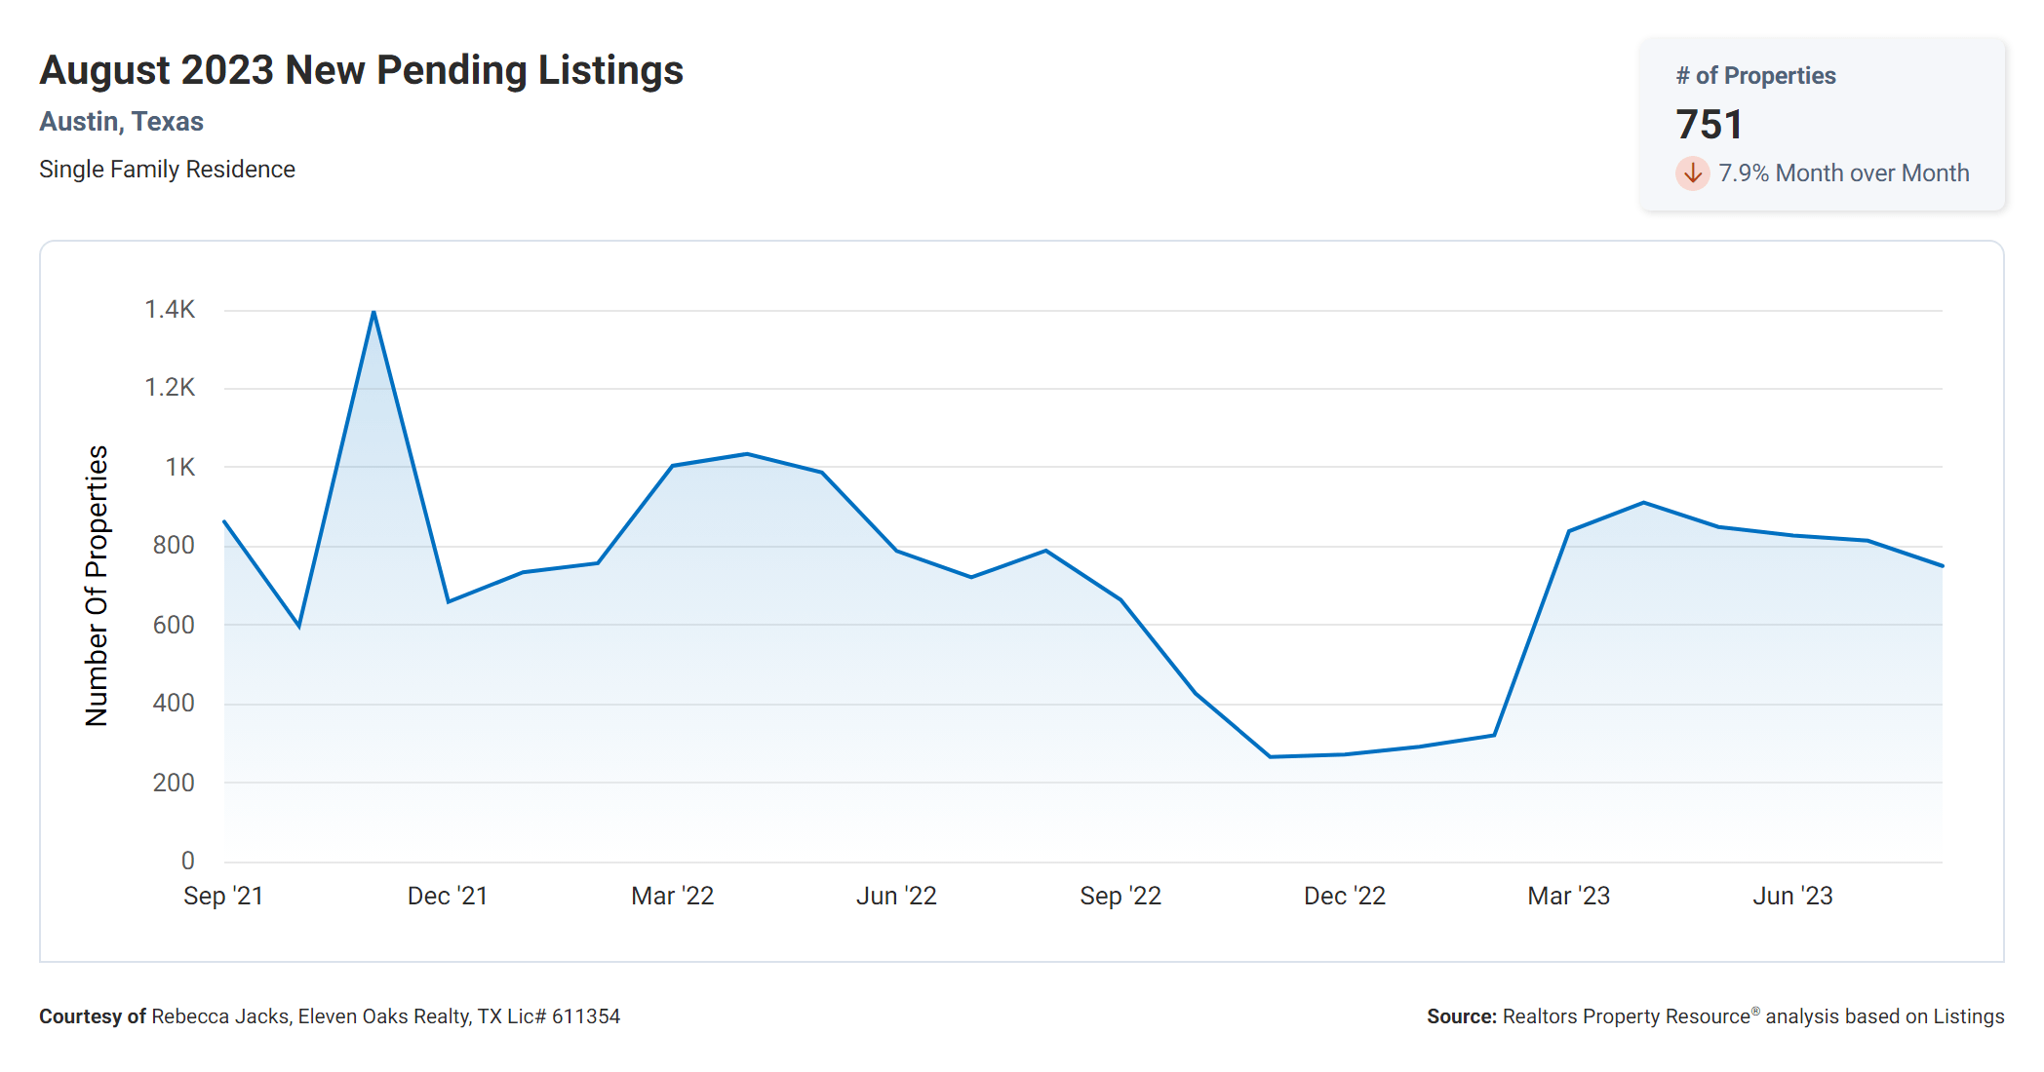This screenshot has width=2044, height=1072.
Task: Click the red down-arrow month-over-month icon
Action: 1692,173
